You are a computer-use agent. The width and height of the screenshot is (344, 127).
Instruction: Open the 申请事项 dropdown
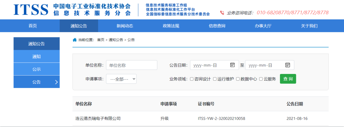point(121,79)
